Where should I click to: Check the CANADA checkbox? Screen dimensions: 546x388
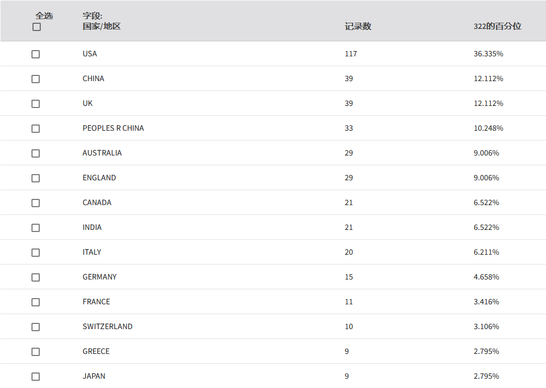point(36,203)
